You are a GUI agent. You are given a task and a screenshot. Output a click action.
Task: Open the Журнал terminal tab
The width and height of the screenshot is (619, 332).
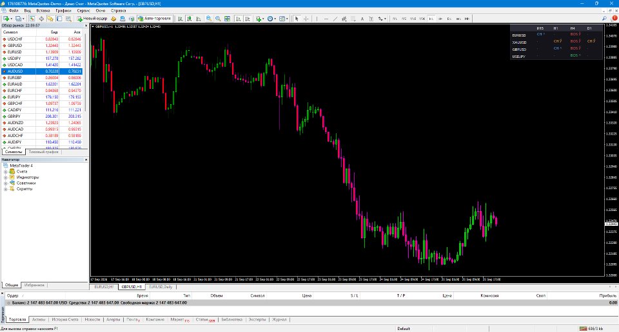(x=279, y=319)
